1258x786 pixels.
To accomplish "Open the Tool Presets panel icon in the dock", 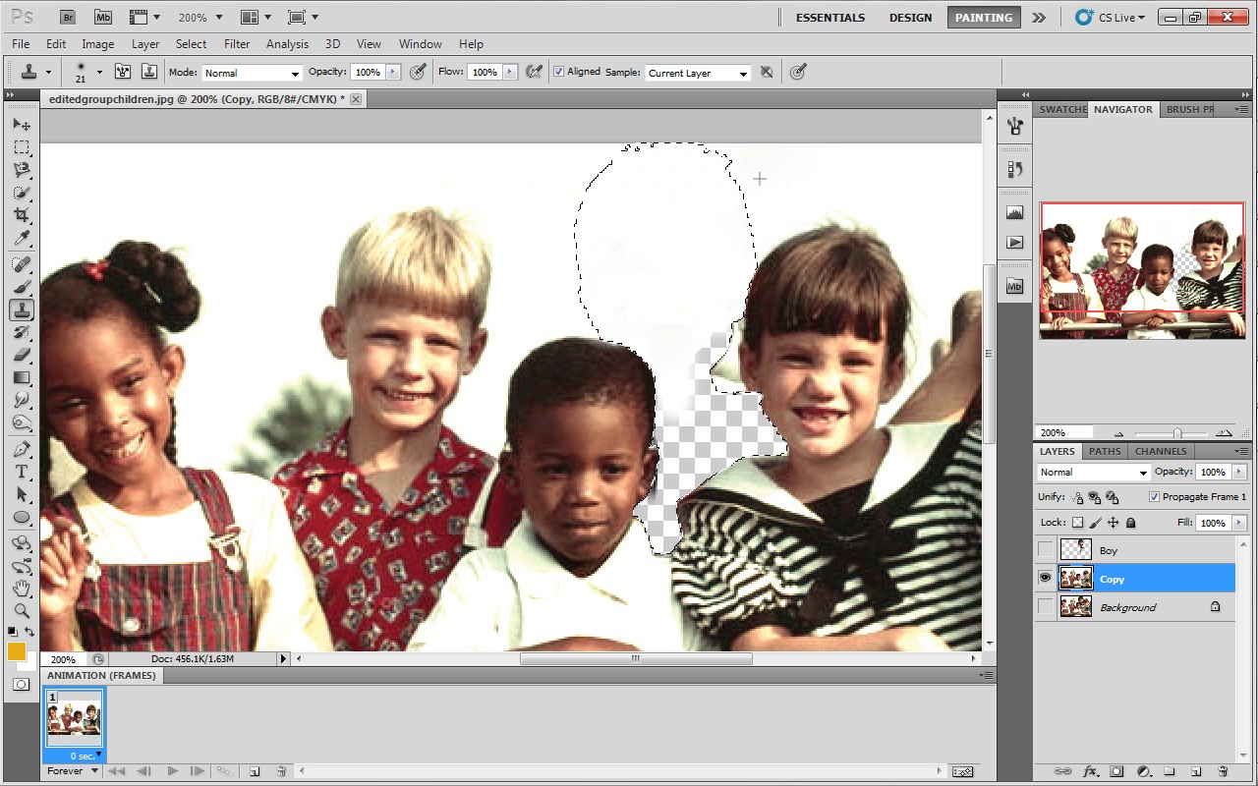I will pyautogui.click(x=1015, y=125).
